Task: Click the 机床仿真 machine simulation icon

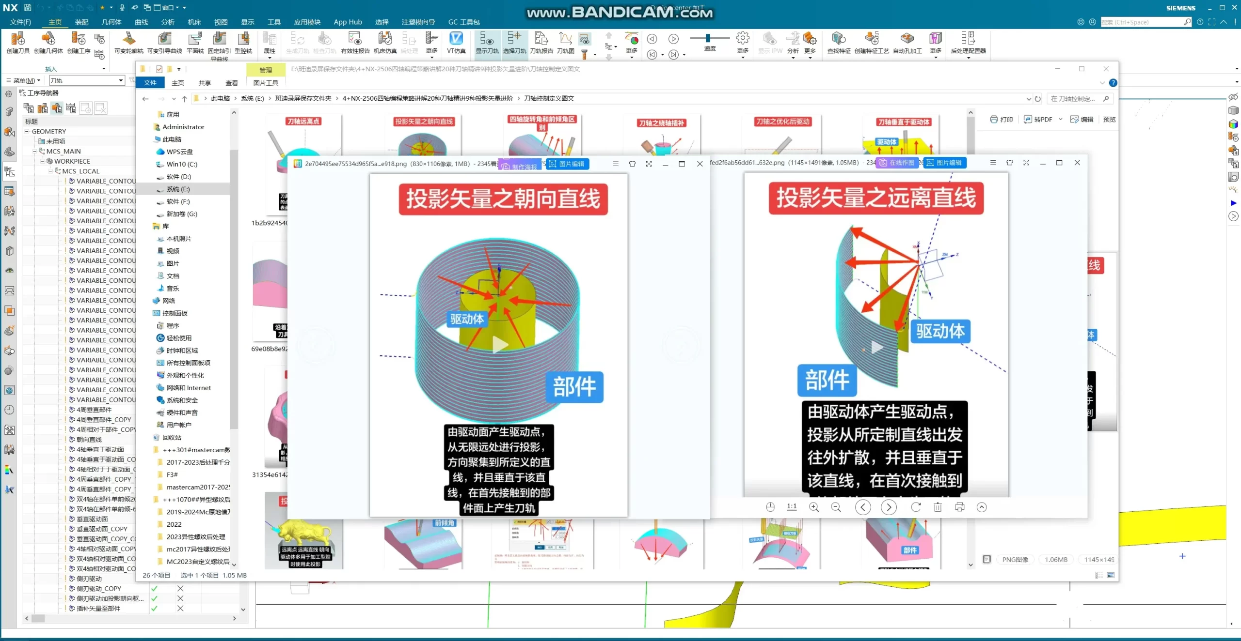Action: point(384,44)
